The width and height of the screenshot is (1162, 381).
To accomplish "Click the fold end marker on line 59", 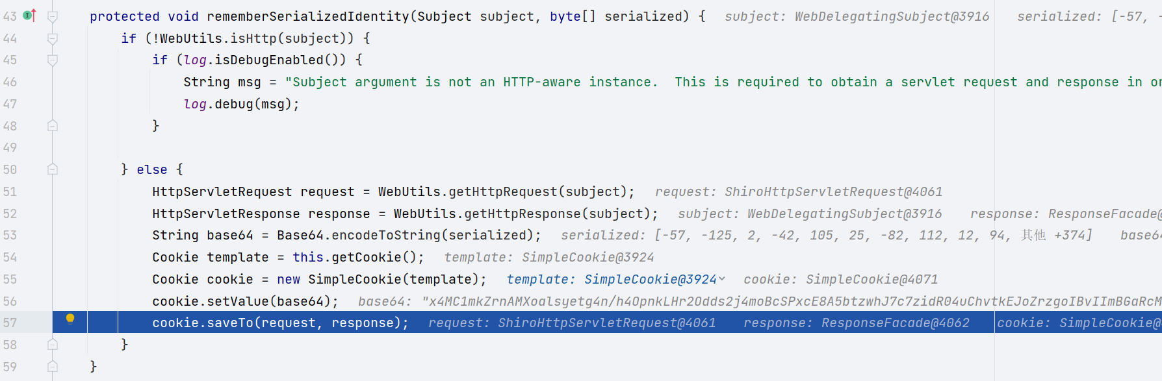I will click(53, 367).
